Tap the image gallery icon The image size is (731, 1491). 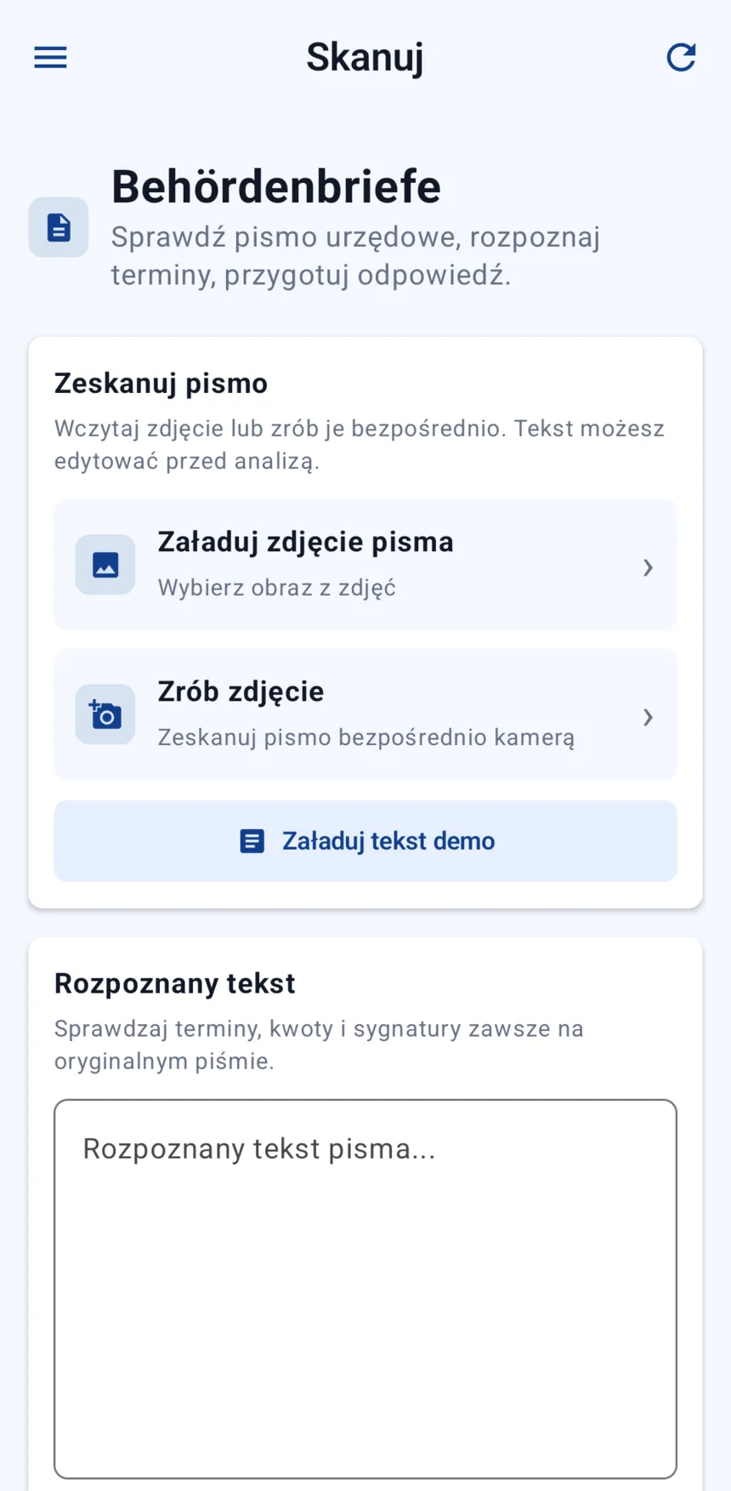(105, 565)
